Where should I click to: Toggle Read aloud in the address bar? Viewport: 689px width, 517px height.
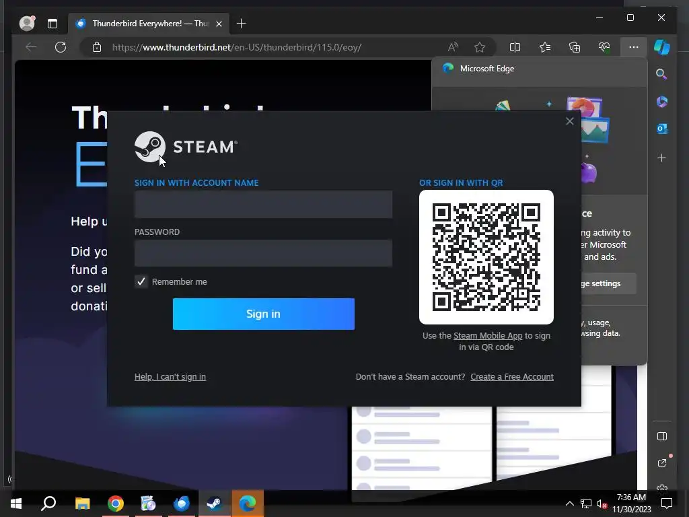click(453, 47)
